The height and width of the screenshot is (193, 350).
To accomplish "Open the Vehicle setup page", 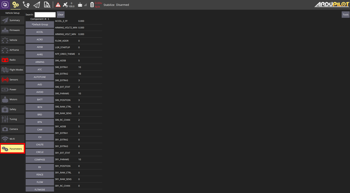I will click(x=12, y=40).
